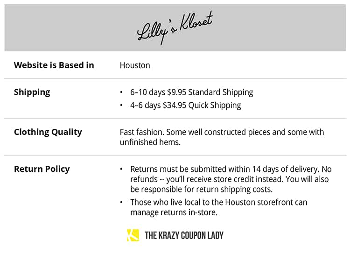Screen dimensions: 350x254
Task: Click the $9.95 Standard Shipping text
Action: [210, 92]
